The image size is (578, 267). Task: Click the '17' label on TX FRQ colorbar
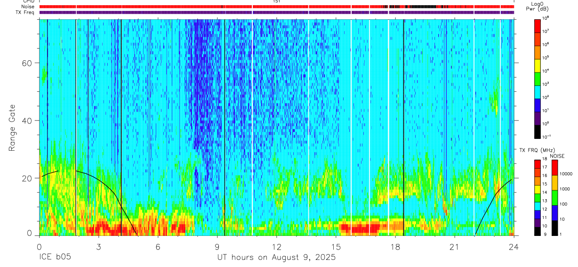pyautogui.click(x=545, y=167)
